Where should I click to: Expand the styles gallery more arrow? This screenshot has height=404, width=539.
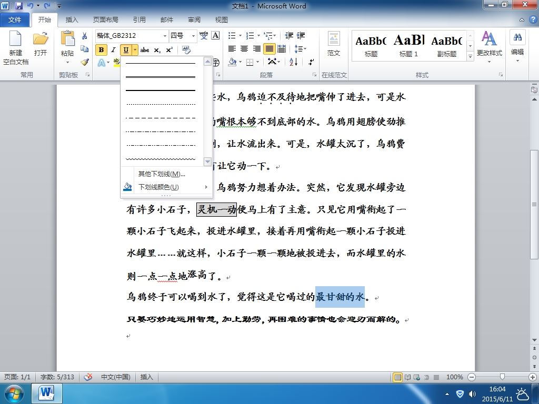tap(470, 56)
